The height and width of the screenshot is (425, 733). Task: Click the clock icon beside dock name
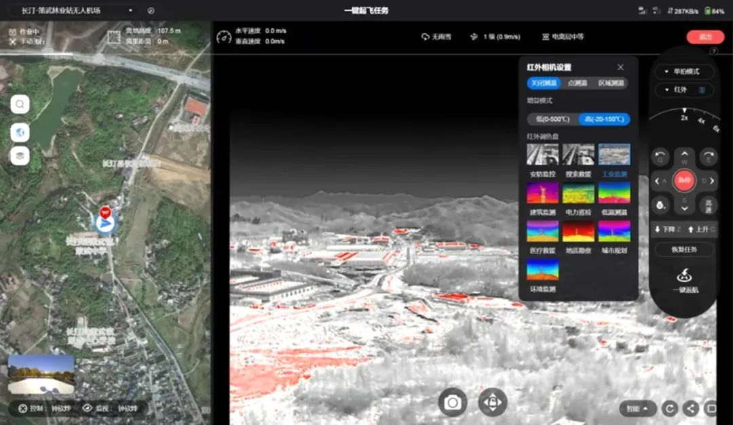[151, 11]
